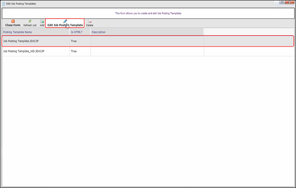The height and width of the screenshot is (188, 296).
Task: Maximize the Edit Job Posting Templates window
Action: 282,2
